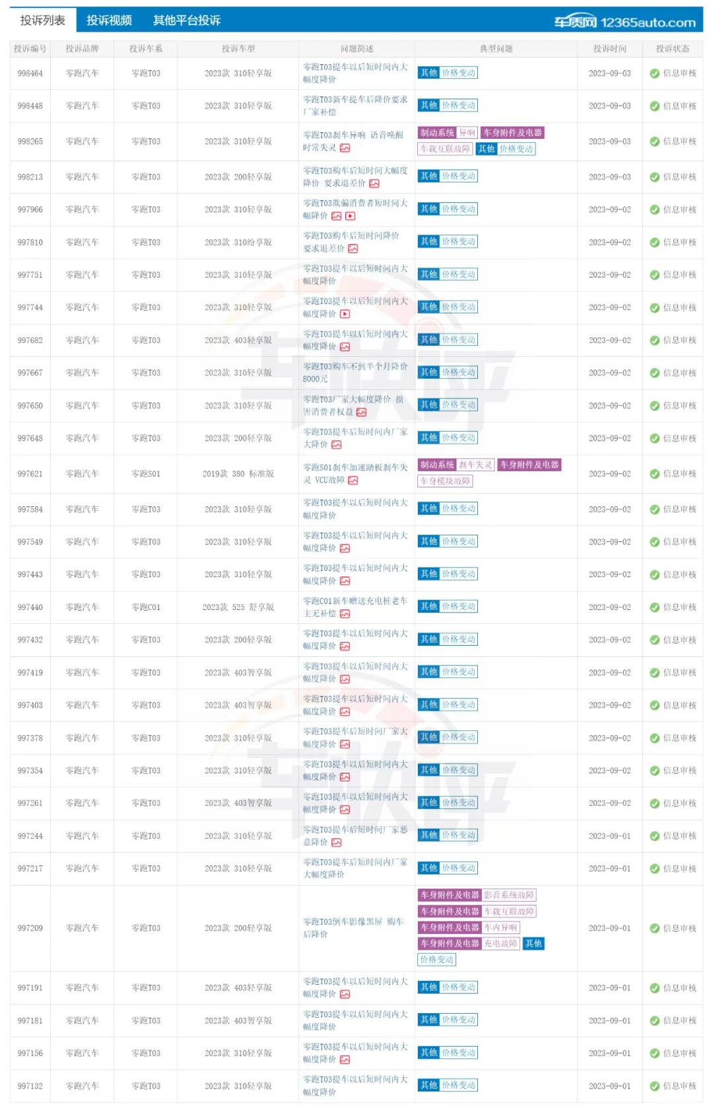The width and height of the screenshot is (713, 1113).
Task: Click 车身模块故障 tag in row 997621
Action: click(446, 481)
